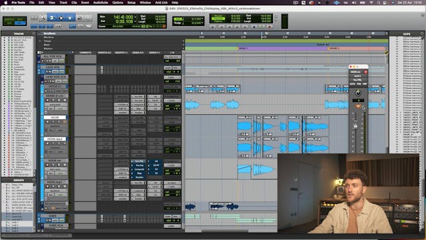This screenshot has width=426, height=240.
Task: Select the Grabber tool
Action: pos(70,18)
